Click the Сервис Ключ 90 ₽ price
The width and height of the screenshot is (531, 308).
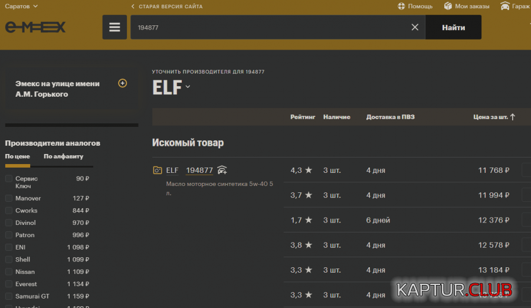tap(83, 179)
